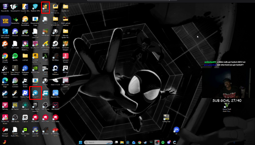255x145 pixels.
Task: Open the Recycle Bin desktop icon
Action: pos(5,8)
